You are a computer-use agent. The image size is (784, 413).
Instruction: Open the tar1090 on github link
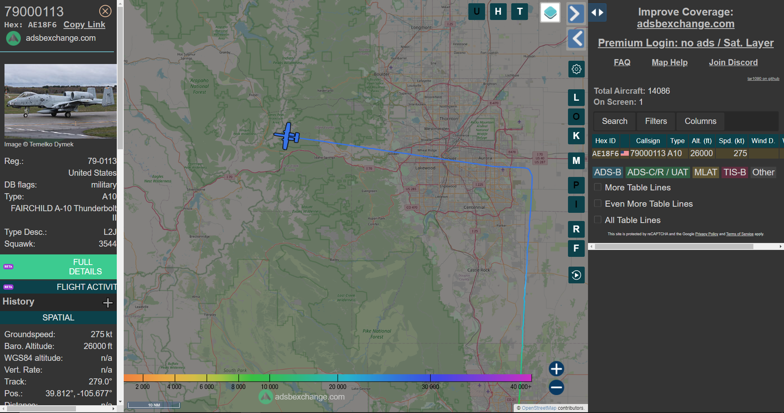tap(763, 79)
